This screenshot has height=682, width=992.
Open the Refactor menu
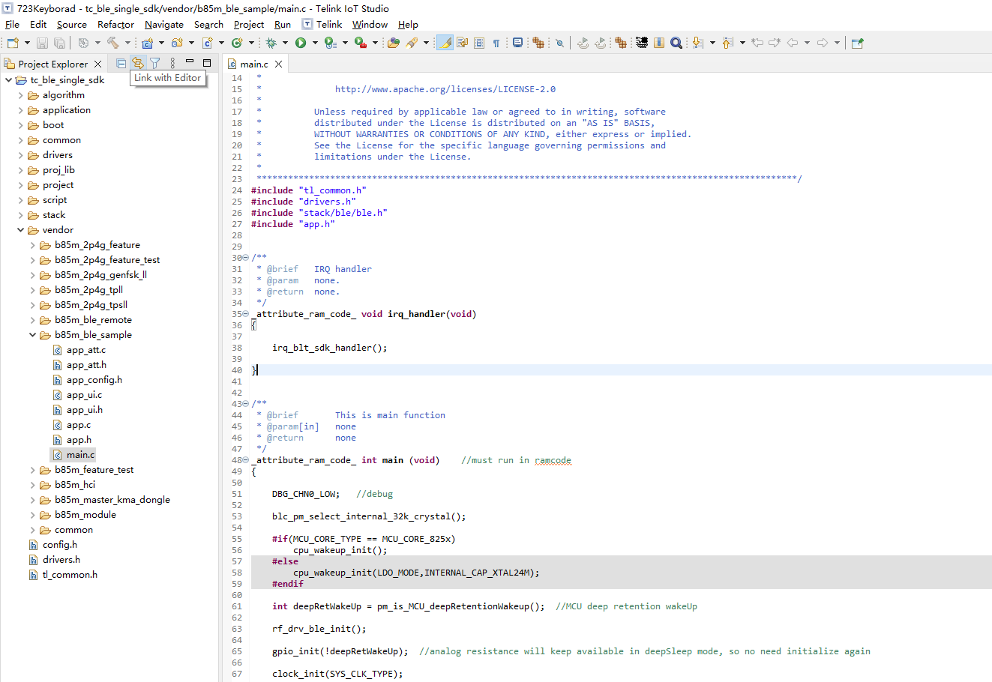pyautogui.click(x=115, y=24)
